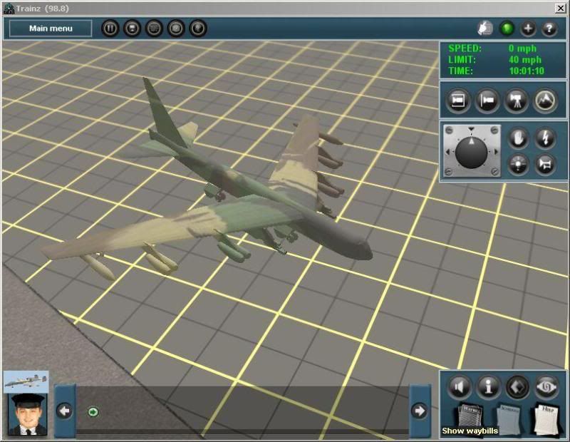
Task: Click the left arrow on the throttle dial
Action: [447, 152]
